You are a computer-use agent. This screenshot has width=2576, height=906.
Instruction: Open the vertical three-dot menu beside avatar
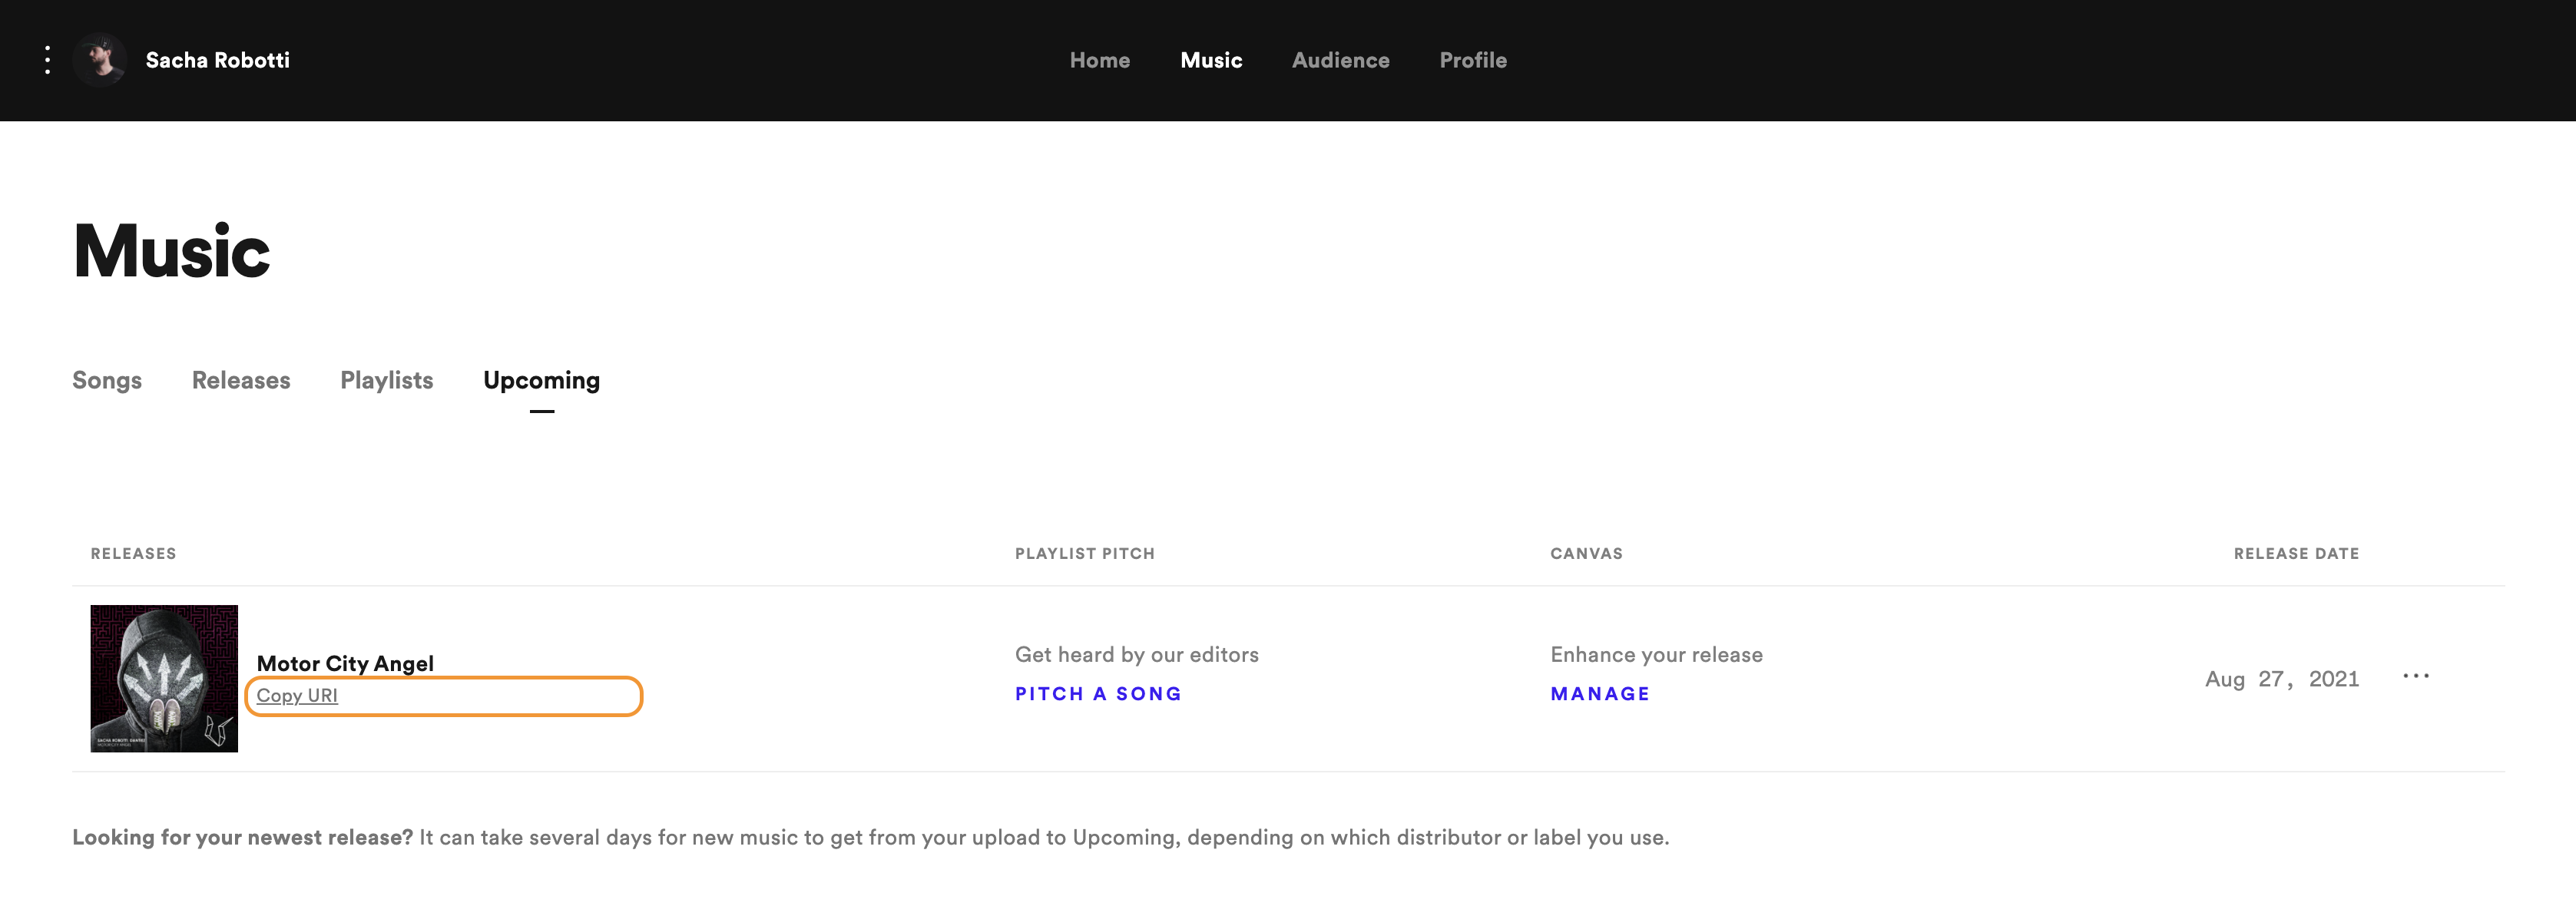(47, 60)
